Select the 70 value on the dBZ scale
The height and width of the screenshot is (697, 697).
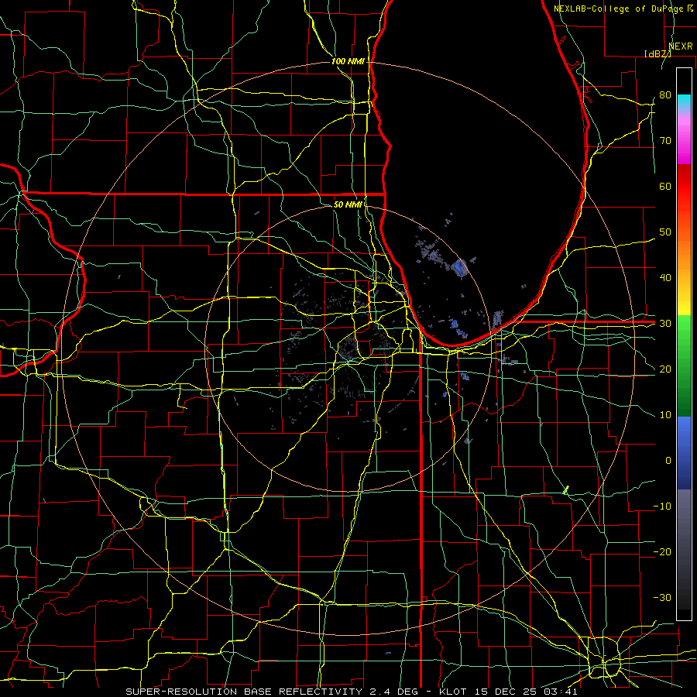click(x=665, y=140)
